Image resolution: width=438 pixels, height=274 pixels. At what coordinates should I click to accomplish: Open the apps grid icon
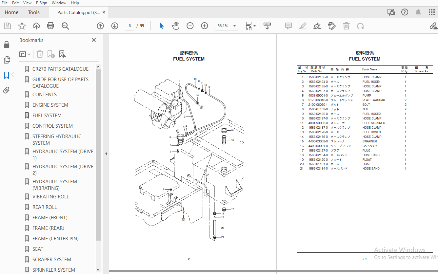click(432, 12)
